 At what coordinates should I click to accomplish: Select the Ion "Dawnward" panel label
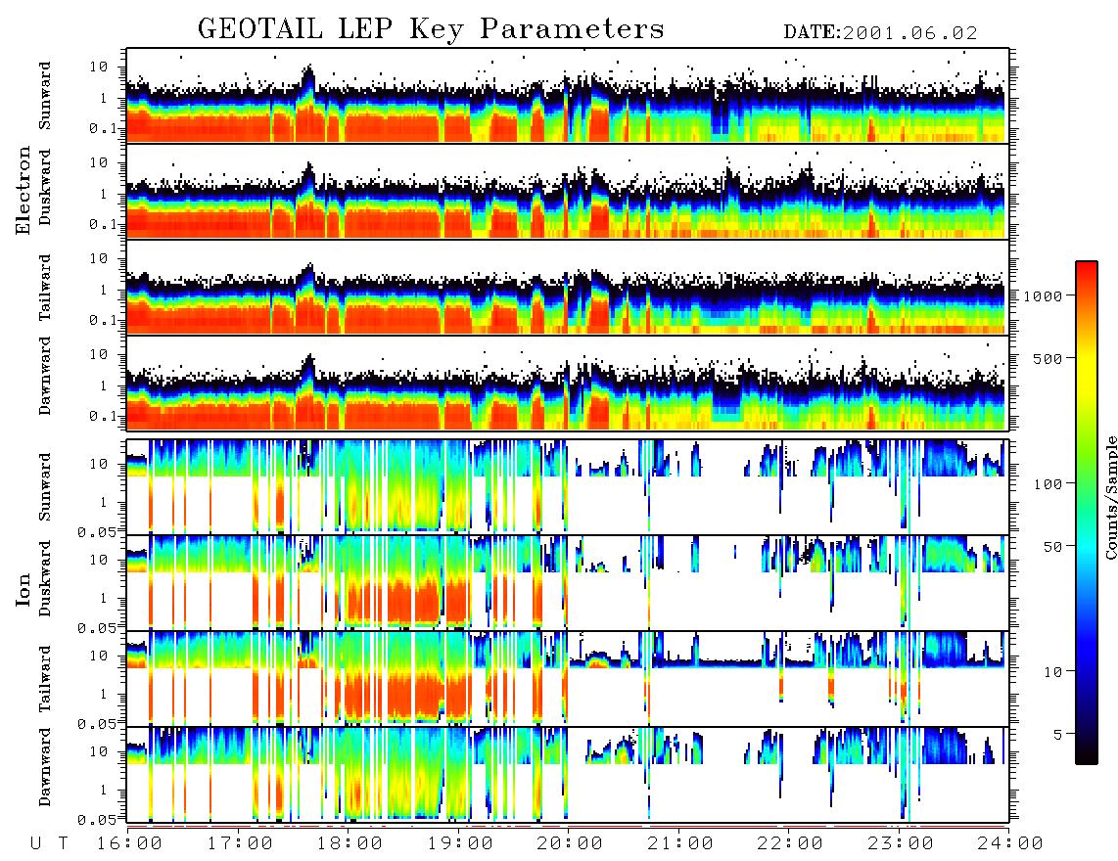[45, 767]
